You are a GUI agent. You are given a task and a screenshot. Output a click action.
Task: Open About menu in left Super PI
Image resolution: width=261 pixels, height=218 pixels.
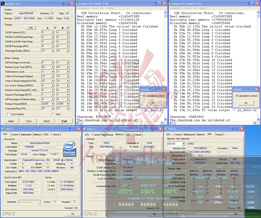point(98,8)
